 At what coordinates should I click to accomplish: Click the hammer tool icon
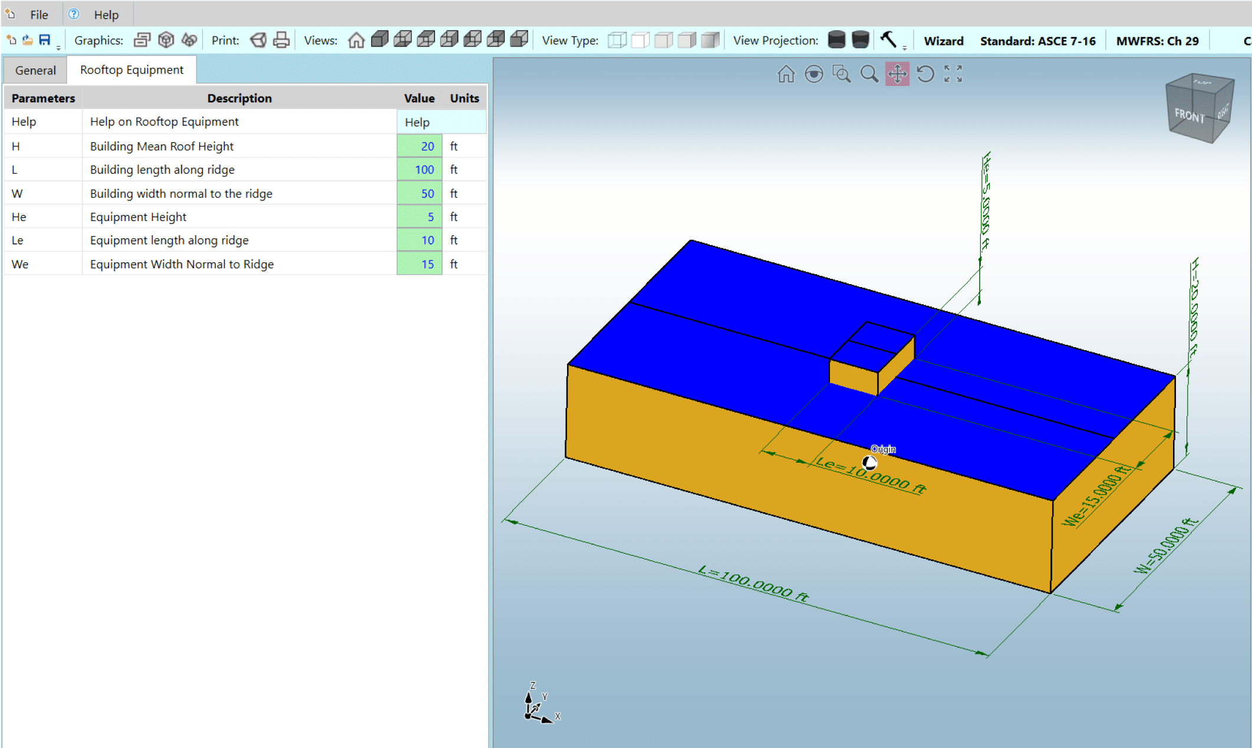click(888, 39)
